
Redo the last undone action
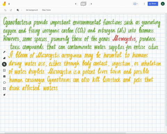tap(11, 10)
